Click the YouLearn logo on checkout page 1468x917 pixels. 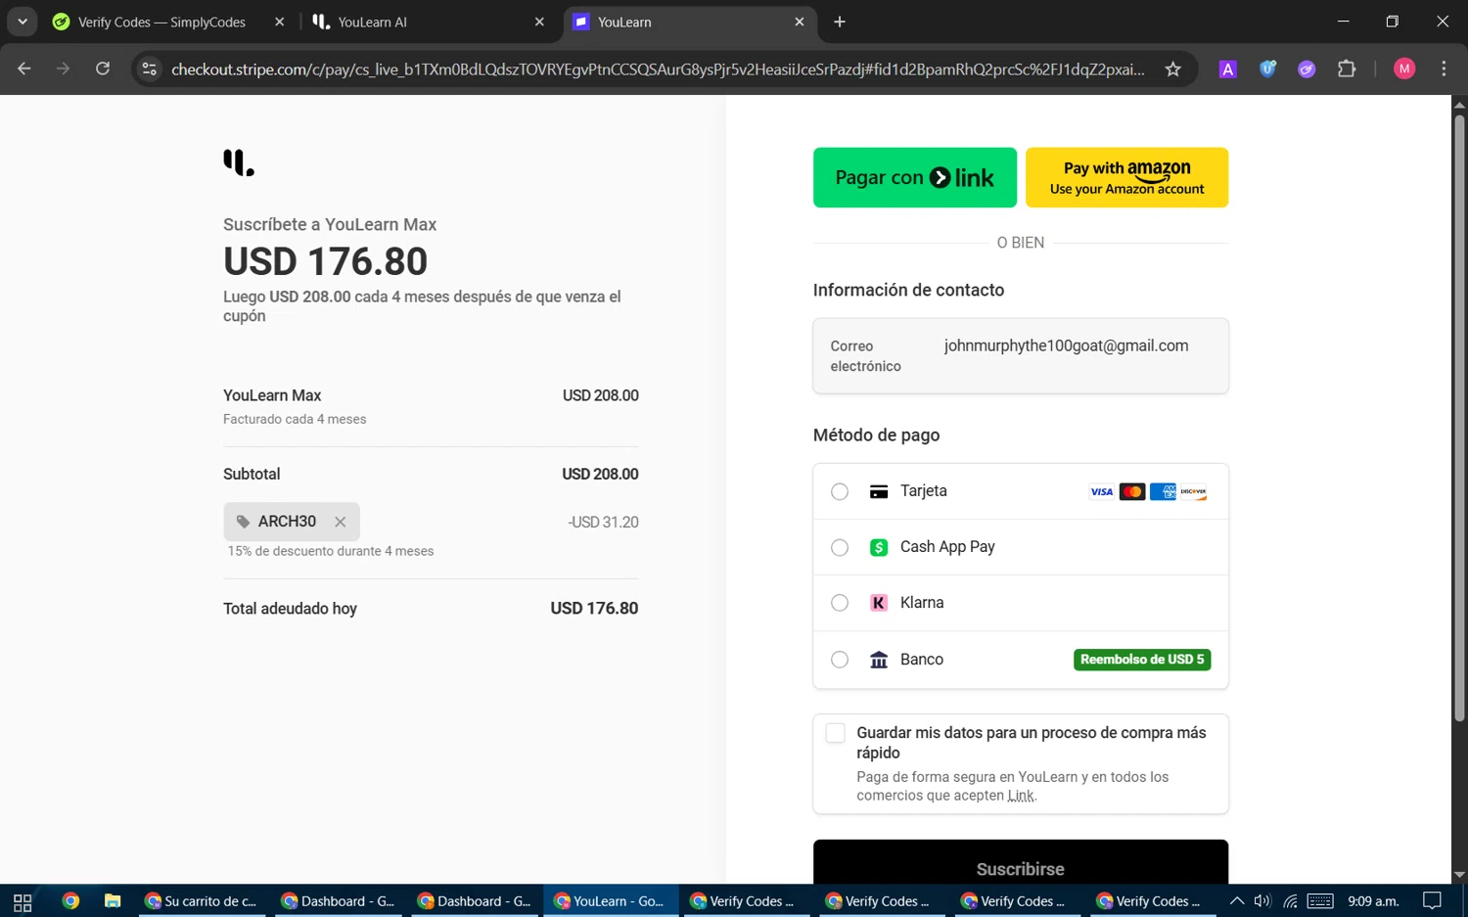click(x=238, y=162)
